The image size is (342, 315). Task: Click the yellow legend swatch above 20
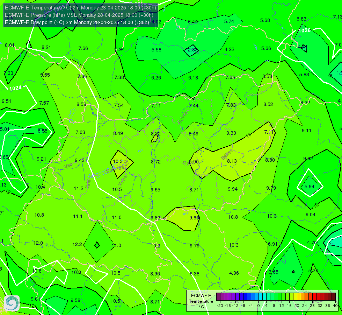pyautogui.click(x=295, y=297)
